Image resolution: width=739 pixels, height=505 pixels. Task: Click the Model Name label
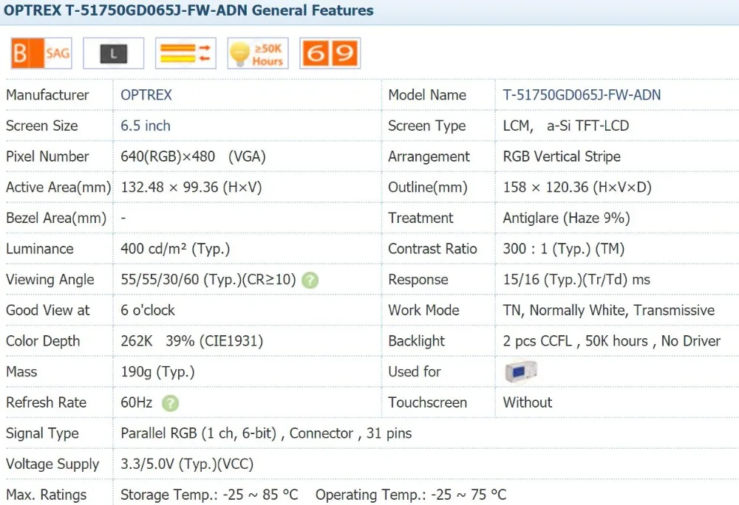tap(427, 95)
